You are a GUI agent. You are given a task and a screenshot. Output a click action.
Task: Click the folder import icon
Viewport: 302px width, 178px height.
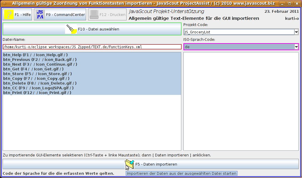pyautogui.click(x=130, y=164)
